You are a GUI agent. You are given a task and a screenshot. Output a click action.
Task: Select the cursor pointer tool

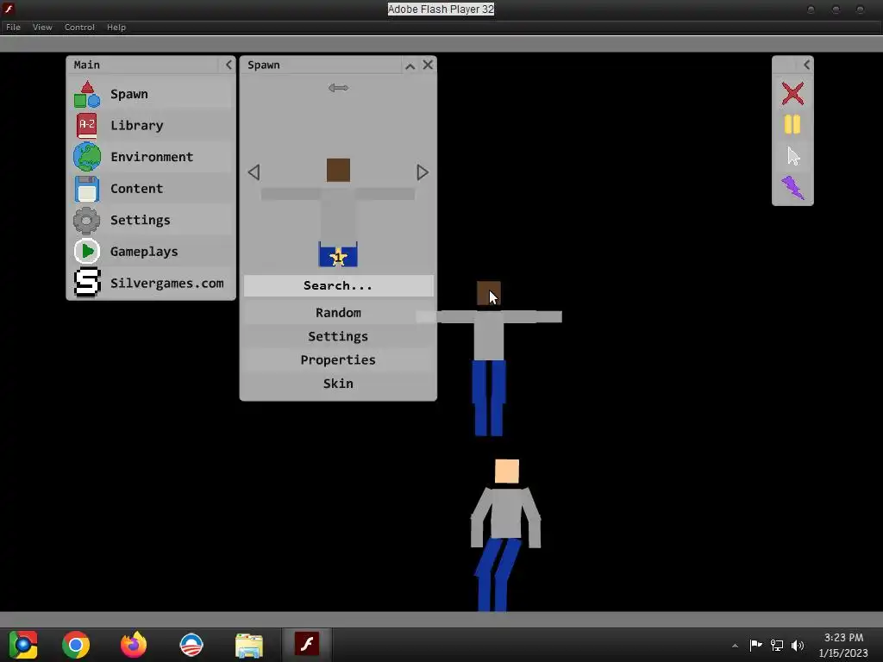coord(793,156)
